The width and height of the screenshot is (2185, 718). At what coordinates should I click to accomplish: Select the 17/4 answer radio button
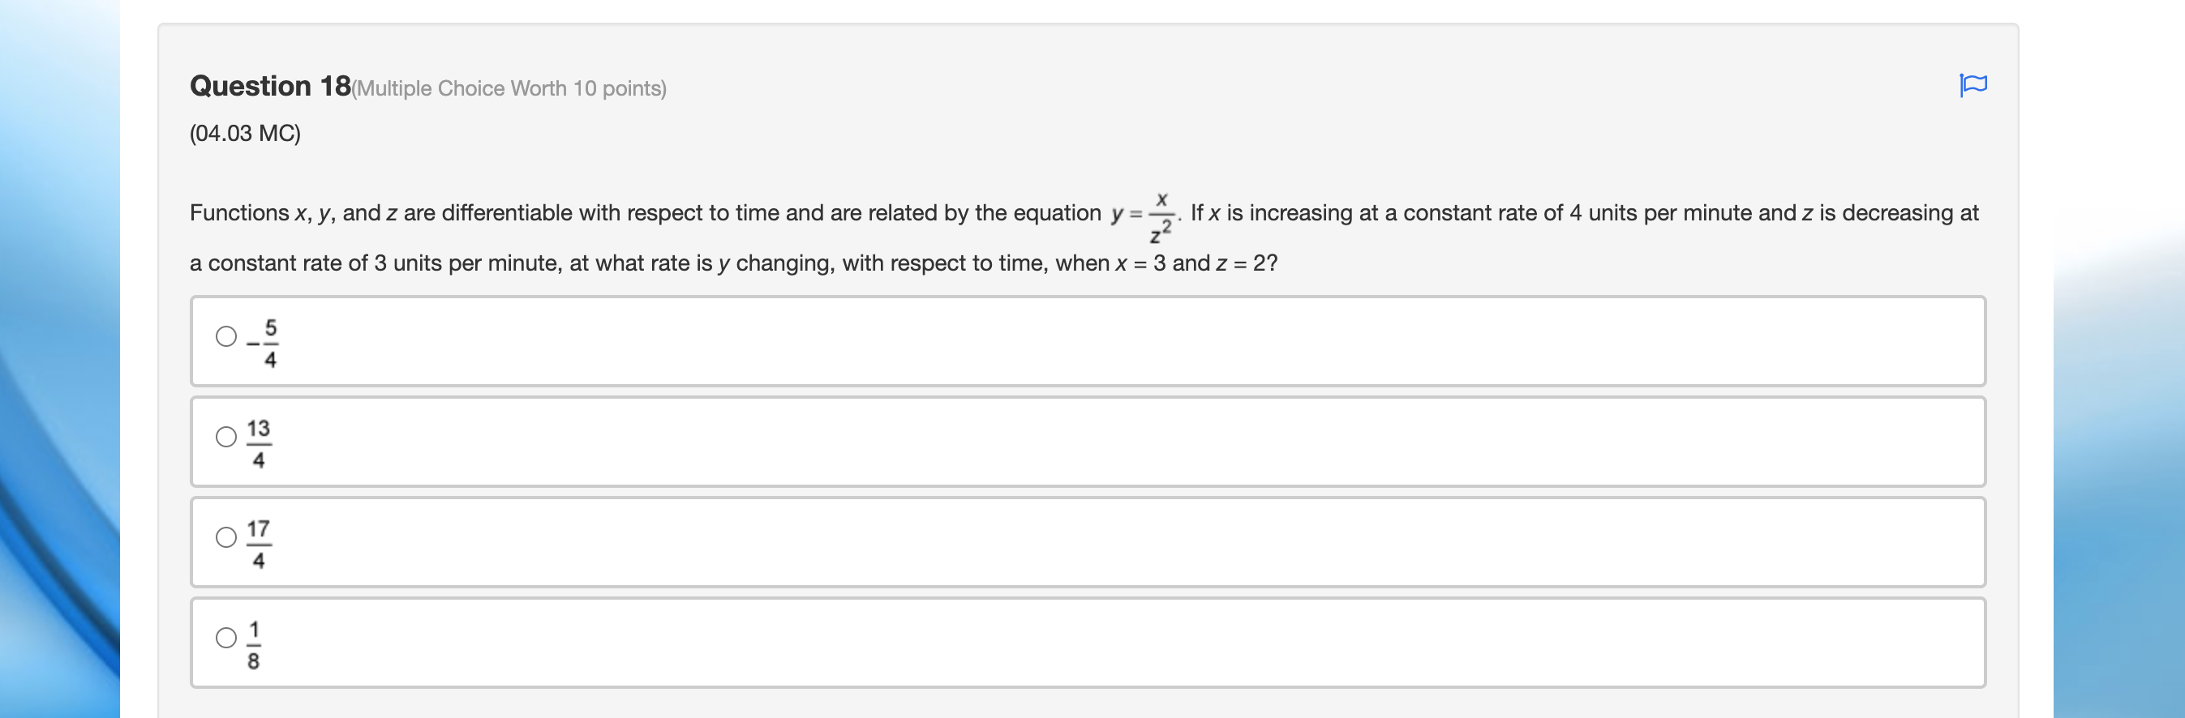(x=225, y=537)
